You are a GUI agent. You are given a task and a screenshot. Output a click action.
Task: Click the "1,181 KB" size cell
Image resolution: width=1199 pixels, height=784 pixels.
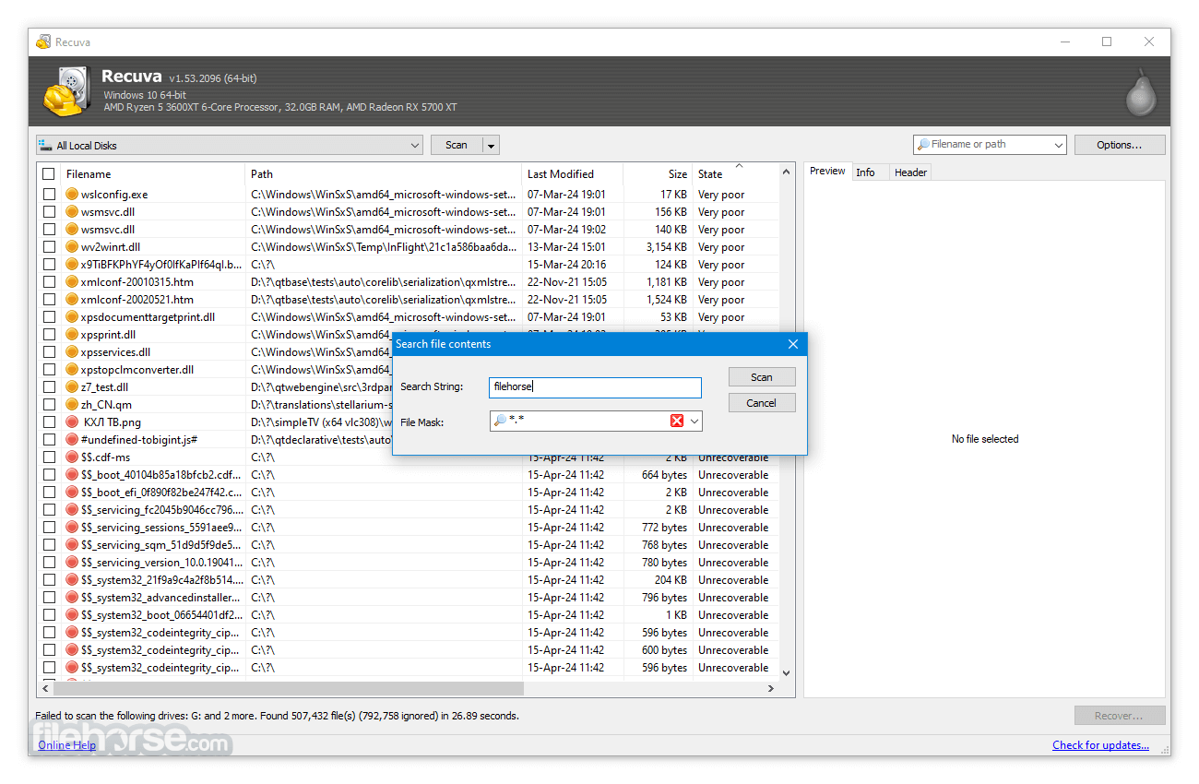(666, 282)
